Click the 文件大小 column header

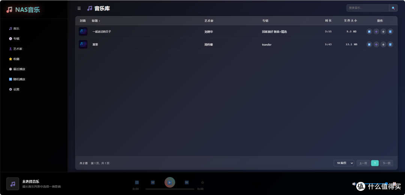pyautogui.click(x=351, y=21)
